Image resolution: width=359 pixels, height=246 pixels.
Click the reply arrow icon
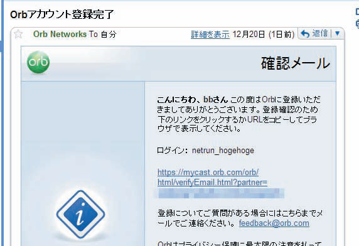(x=305, y=34)
